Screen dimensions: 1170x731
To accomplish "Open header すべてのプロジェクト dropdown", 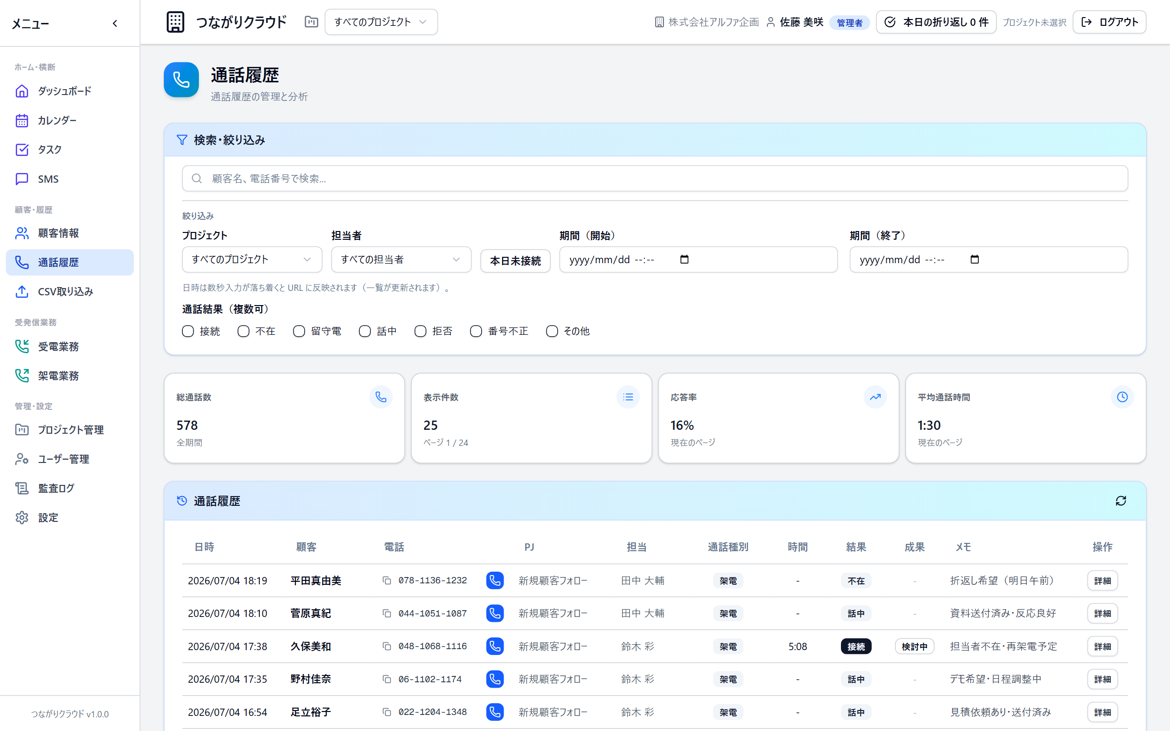I will coord(381,22).
